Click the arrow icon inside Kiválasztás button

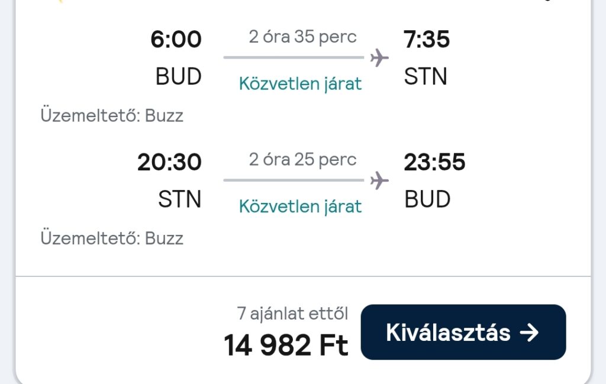pos(529,333)
